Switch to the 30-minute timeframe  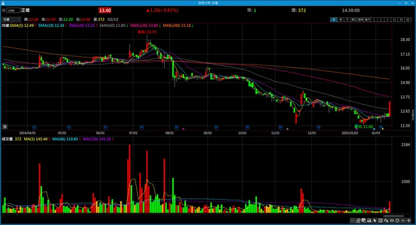tap(401, 20)
